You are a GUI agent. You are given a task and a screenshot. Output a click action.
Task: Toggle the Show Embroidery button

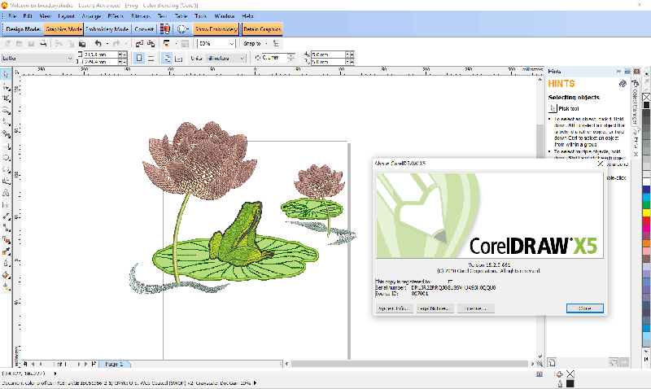pyautogui.click(x=216, y=29)
